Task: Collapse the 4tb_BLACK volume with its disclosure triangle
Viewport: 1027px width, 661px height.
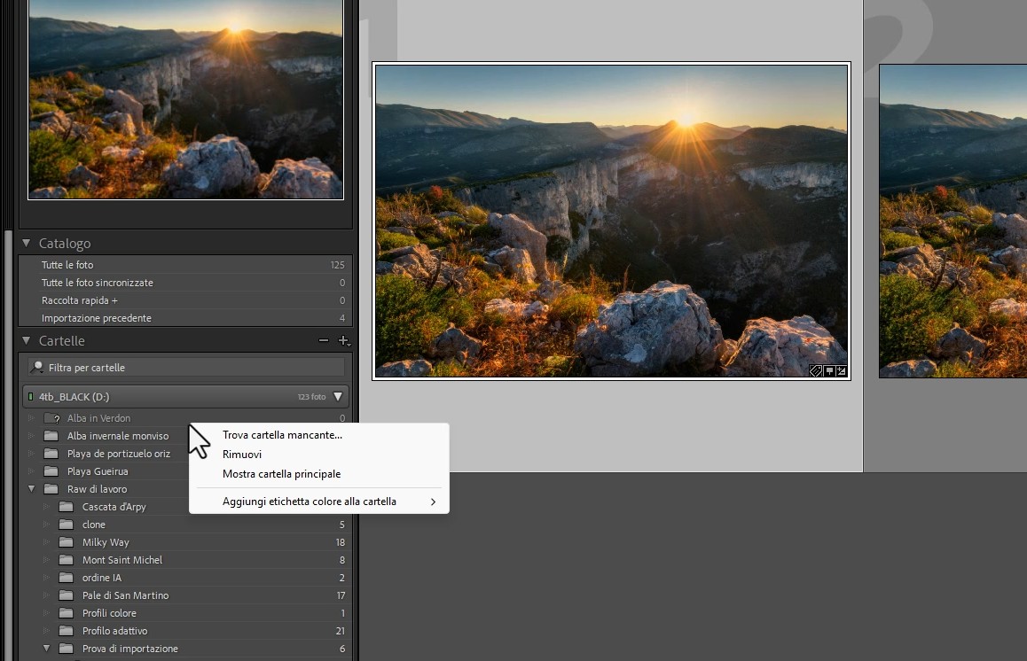Action: click(x=337, y=396)
